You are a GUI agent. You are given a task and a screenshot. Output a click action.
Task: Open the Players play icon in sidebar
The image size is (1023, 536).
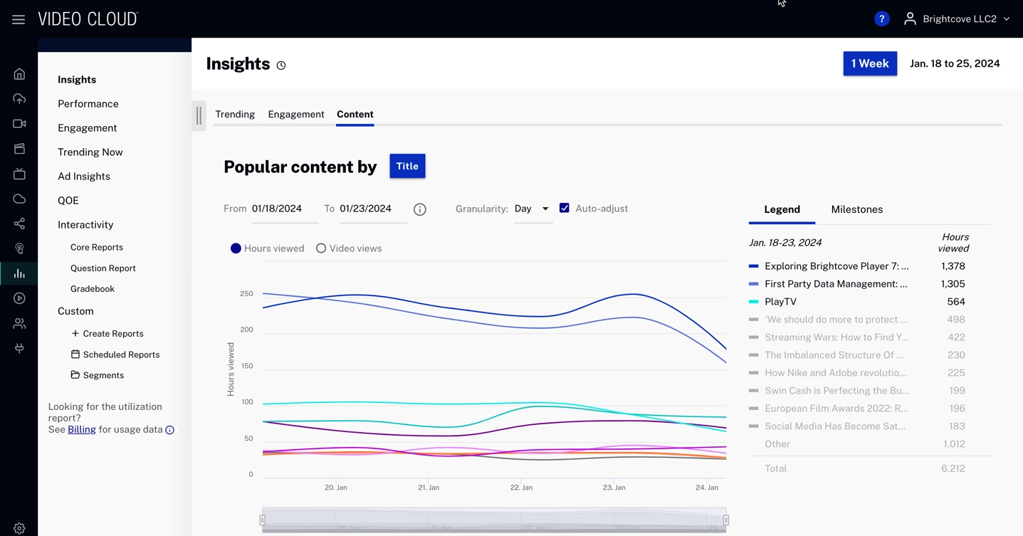pyautogui.click(x=19, y=298)
